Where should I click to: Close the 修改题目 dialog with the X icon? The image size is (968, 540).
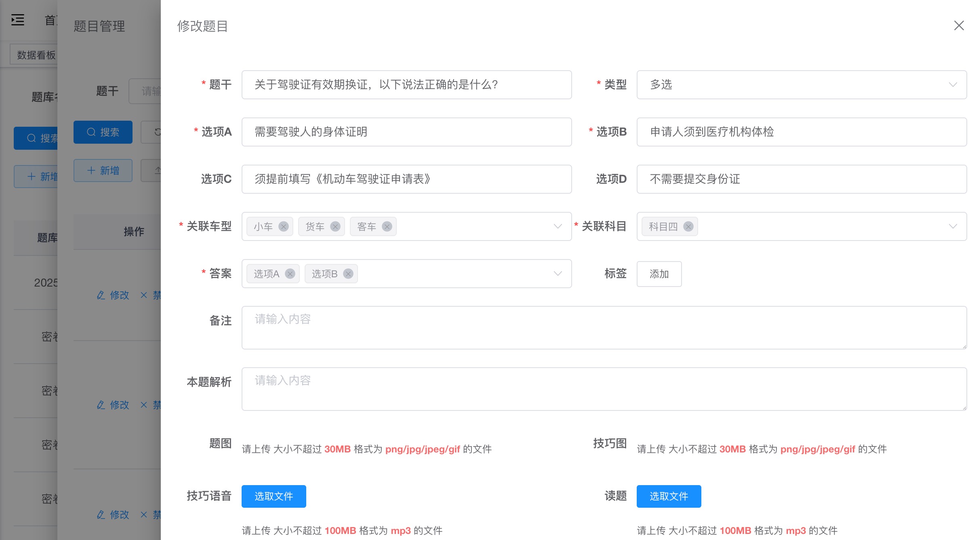tap(959, 25)
